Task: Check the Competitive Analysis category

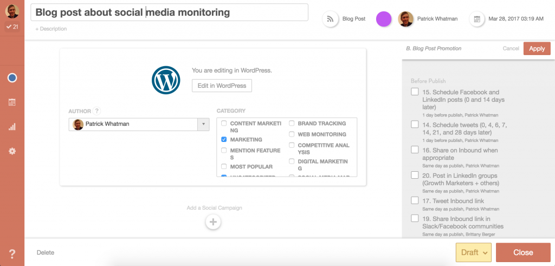Action: 292,145
